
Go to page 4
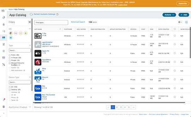[x=125, y=107]
